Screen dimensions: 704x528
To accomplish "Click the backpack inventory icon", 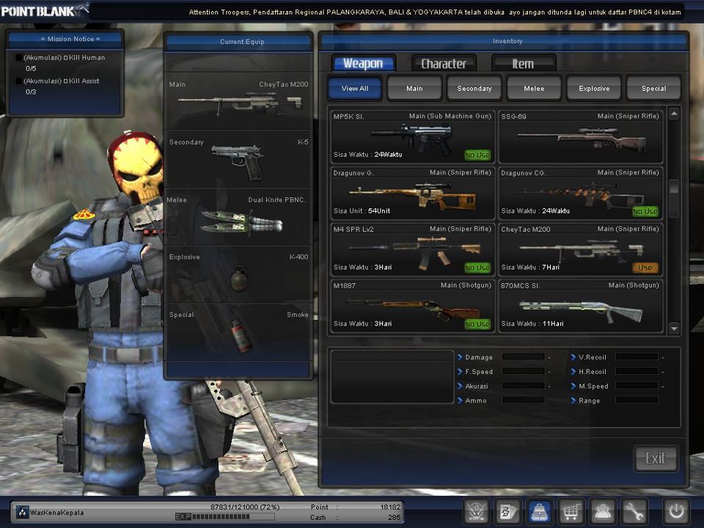I will (539, 511).
